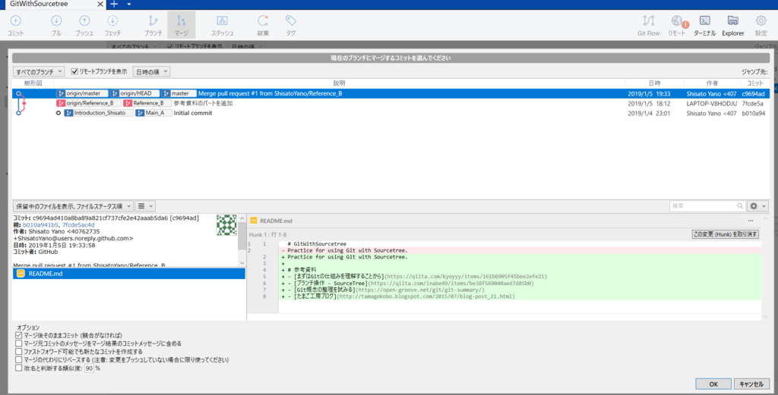Click the キャンセル button
The width and height of the screenshot is (778, 395).
click(x=751, y=384)
